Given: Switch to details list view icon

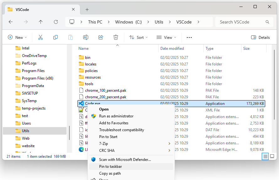Looking at the screenshot, I should click(265, 157).
